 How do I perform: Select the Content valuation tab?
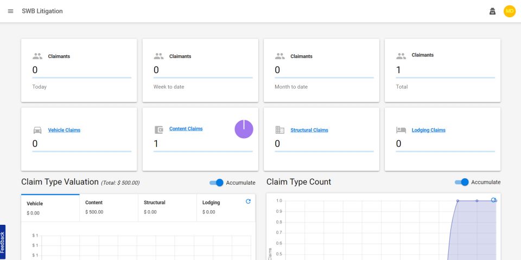click(x=109, y=208)
